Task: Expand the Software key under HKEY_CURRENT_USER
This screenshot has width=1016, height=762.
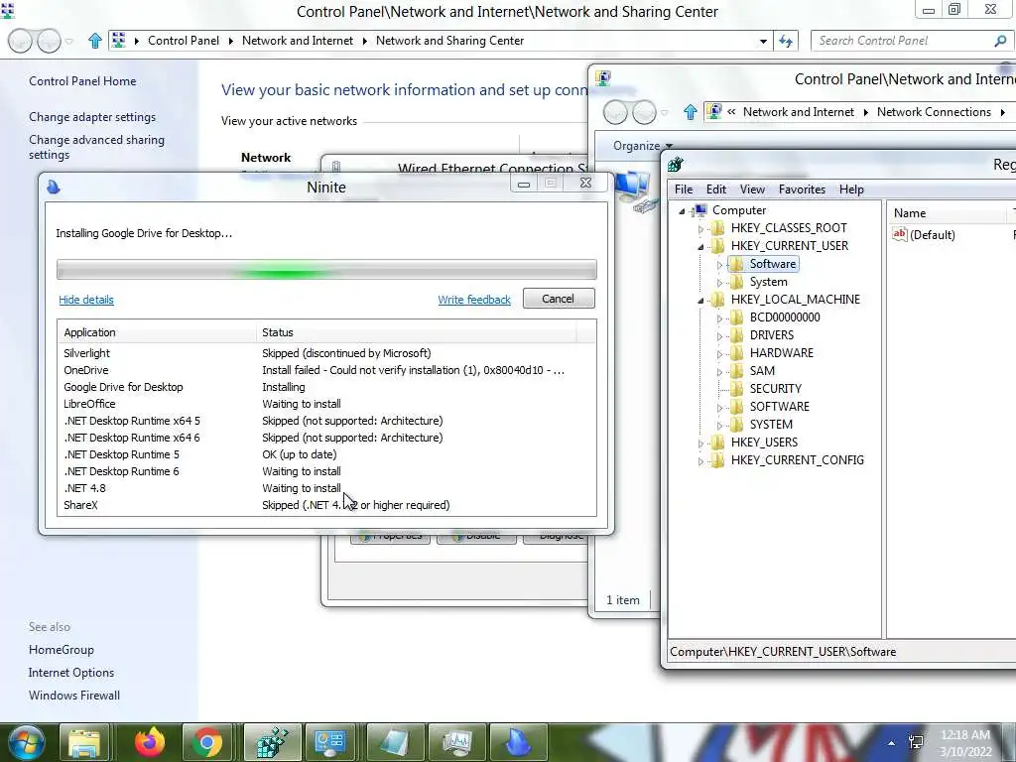Action: coord(719,264)
